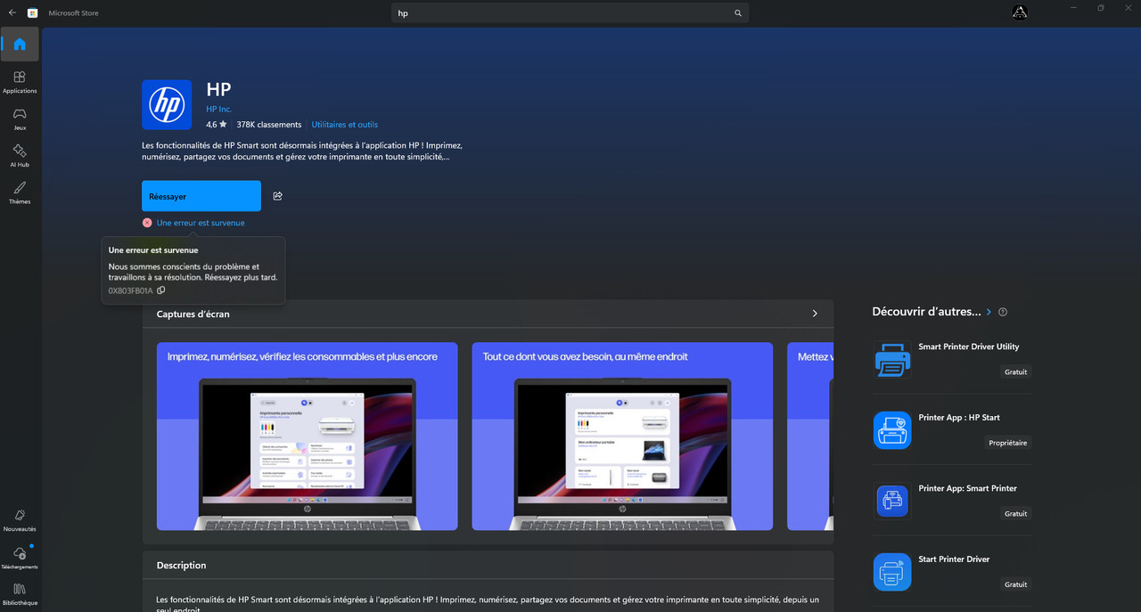This screenshot has width=1141, height=612.
Task: Open the Home section in the sidebar
Action: pyautogui.click(x=20, y=45)
